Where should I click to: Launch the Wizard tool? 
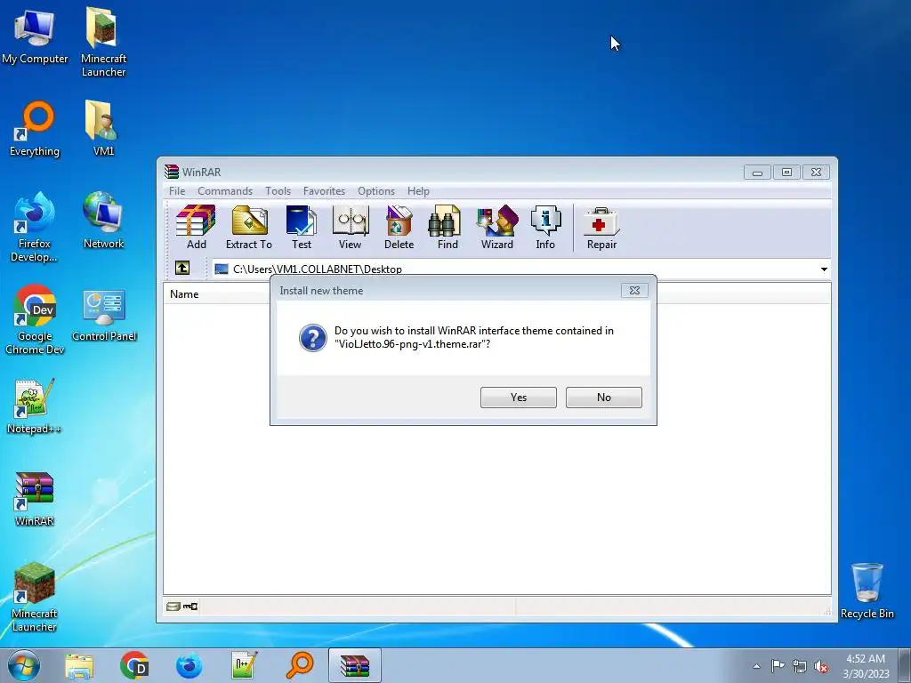click(x=496, y=227)
